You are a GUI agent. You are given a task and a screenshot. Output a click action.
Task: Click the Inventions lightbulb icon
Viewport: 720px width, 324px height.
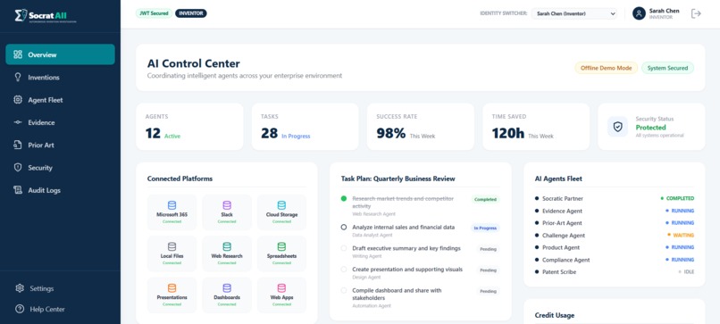coord(18,77)
